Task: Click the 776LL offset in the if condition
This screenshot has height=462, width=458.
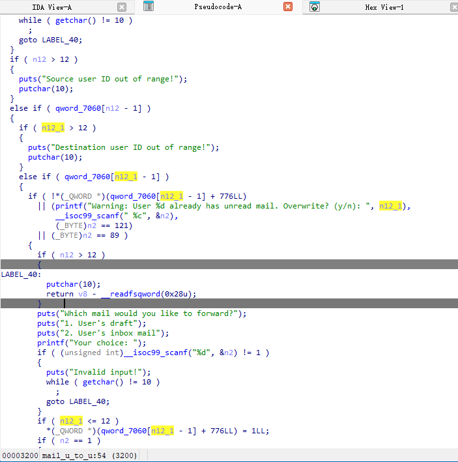Action: point(231,196)
